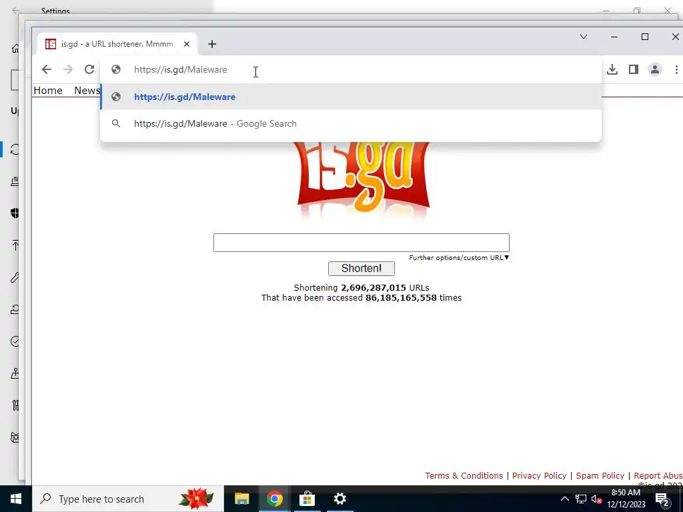Click Settings window home icon

[x=15, y=48]
